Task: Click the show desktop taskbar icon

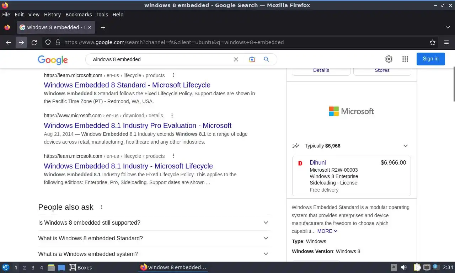Action: [x=61, y=267]
